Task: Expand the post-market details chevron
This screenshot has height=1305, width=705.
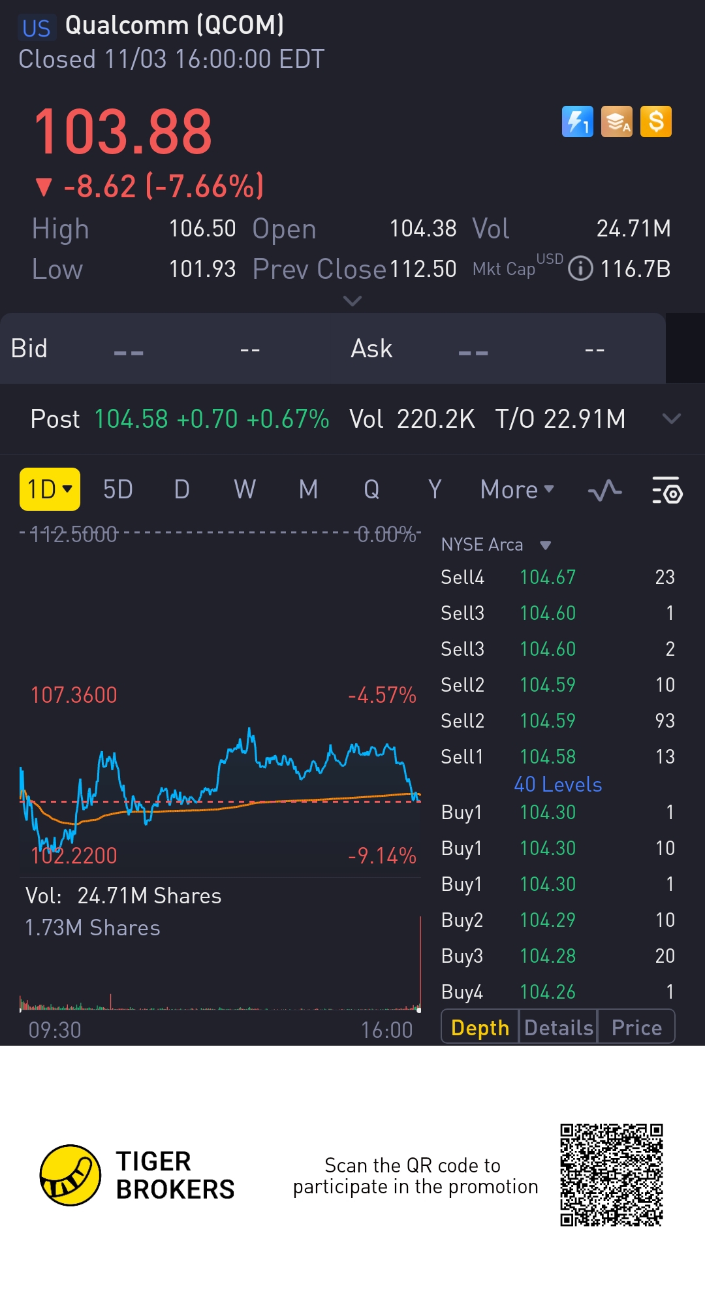Action: pos(671,419)
